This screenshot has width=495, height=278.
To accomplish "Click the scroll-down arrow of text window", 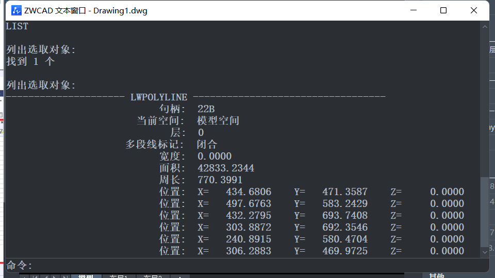I will pyautogui.click(x=485, y=252).
